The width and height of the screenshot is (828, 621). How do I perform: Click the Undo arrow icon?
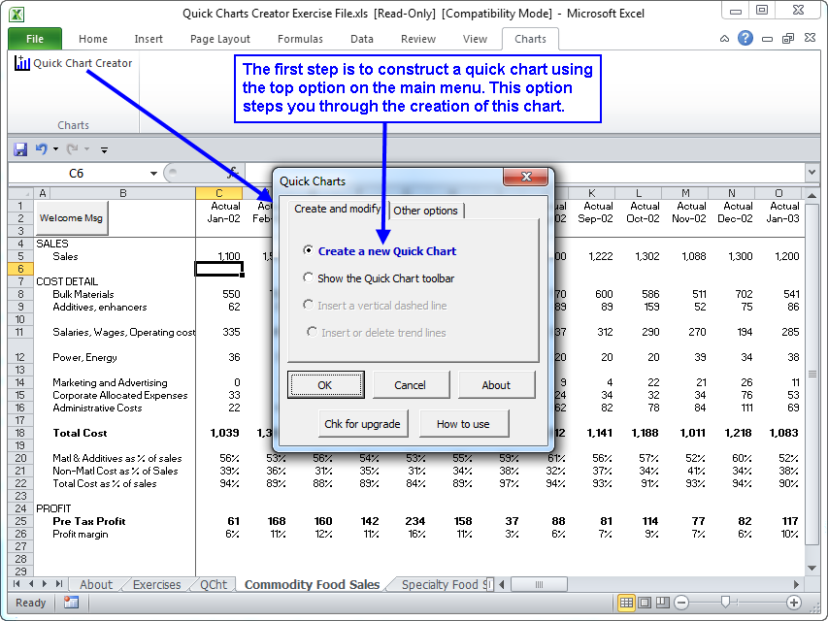click(41, 149)
